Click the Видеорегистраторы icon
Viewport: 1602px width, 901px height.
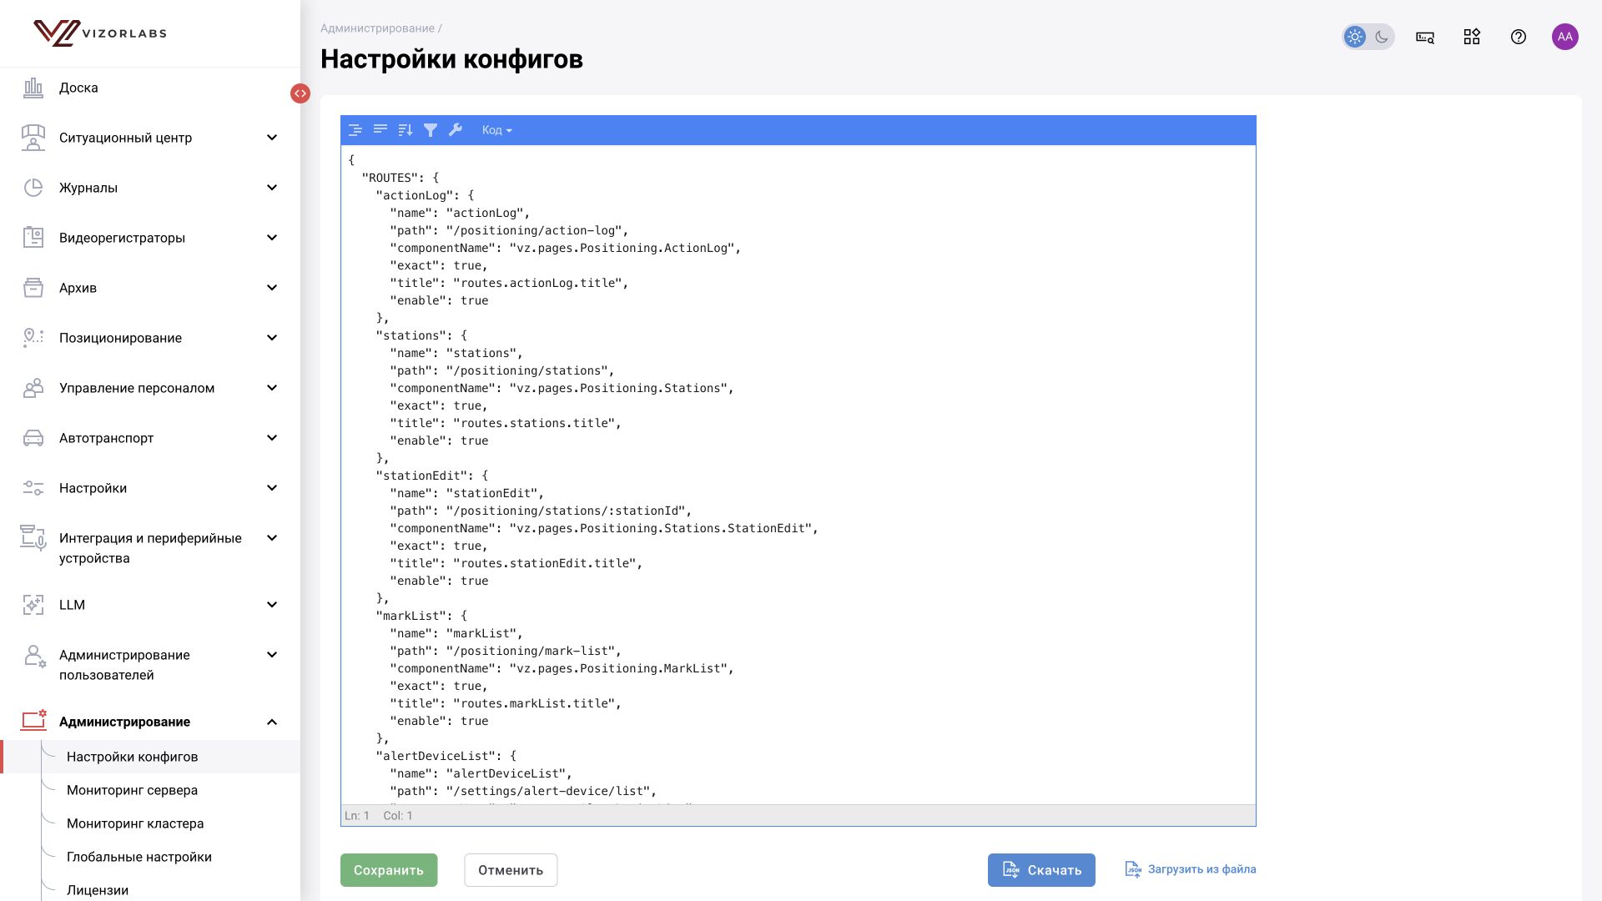33,238
